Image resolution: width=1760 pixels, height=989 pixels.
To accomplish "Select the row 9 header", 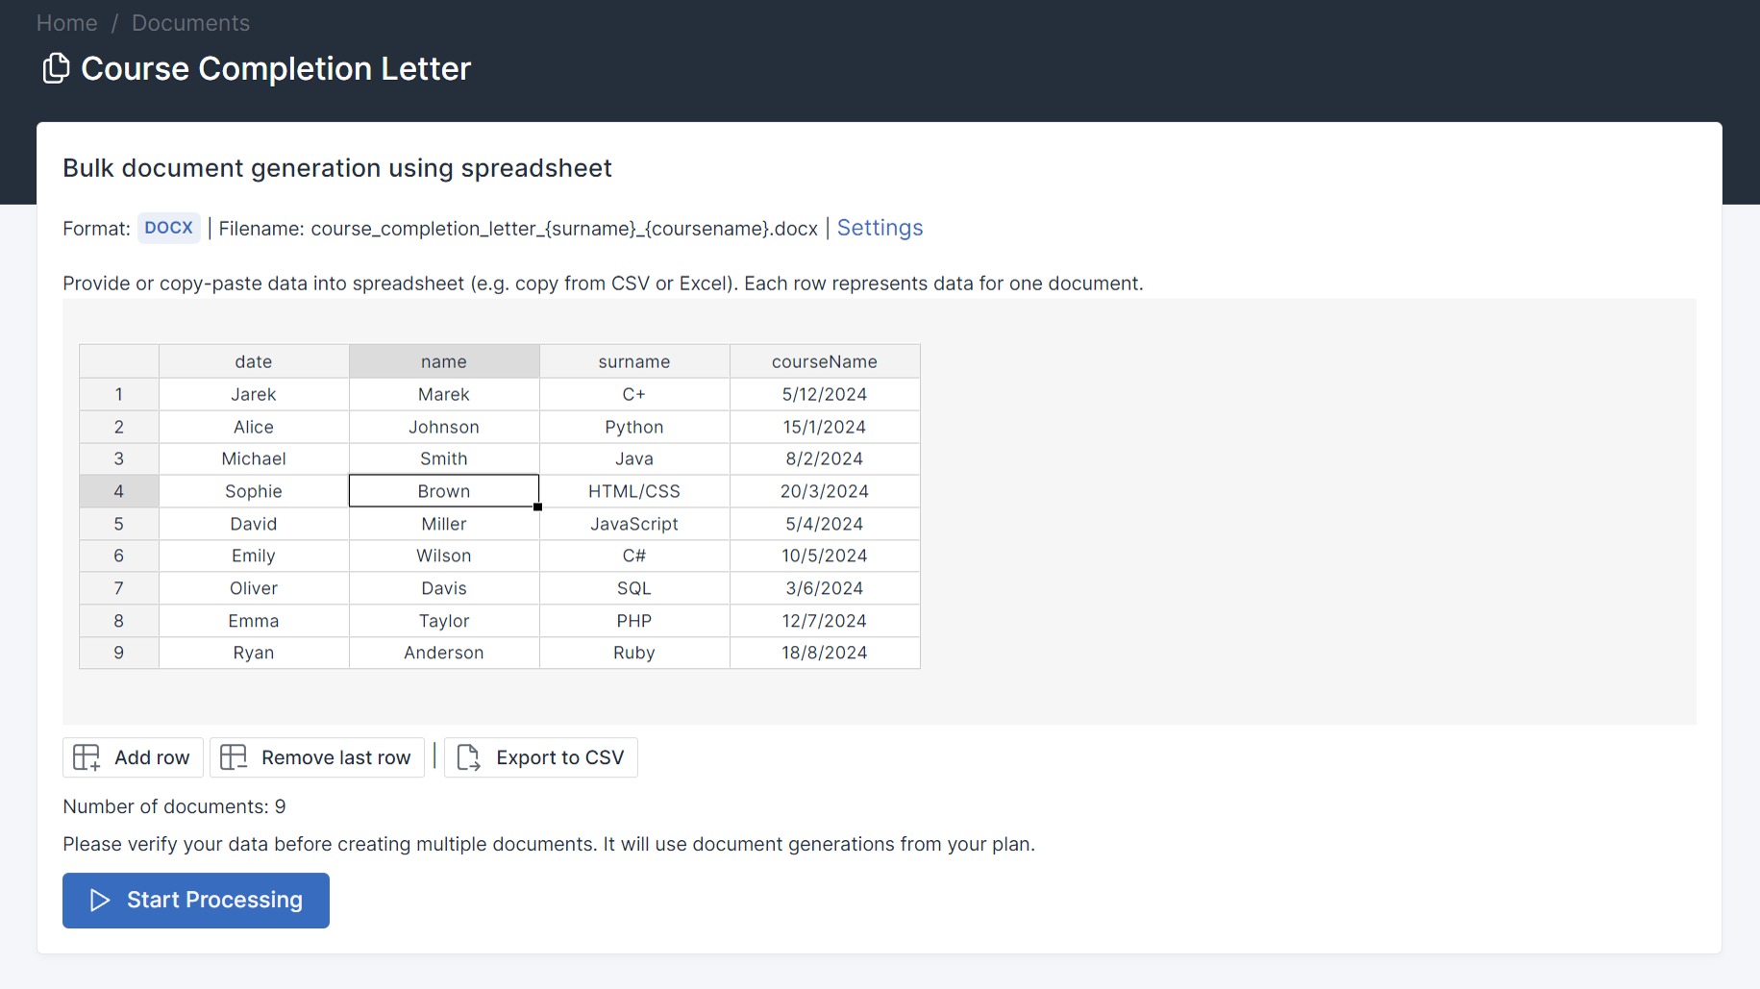I will click(119, 653).
